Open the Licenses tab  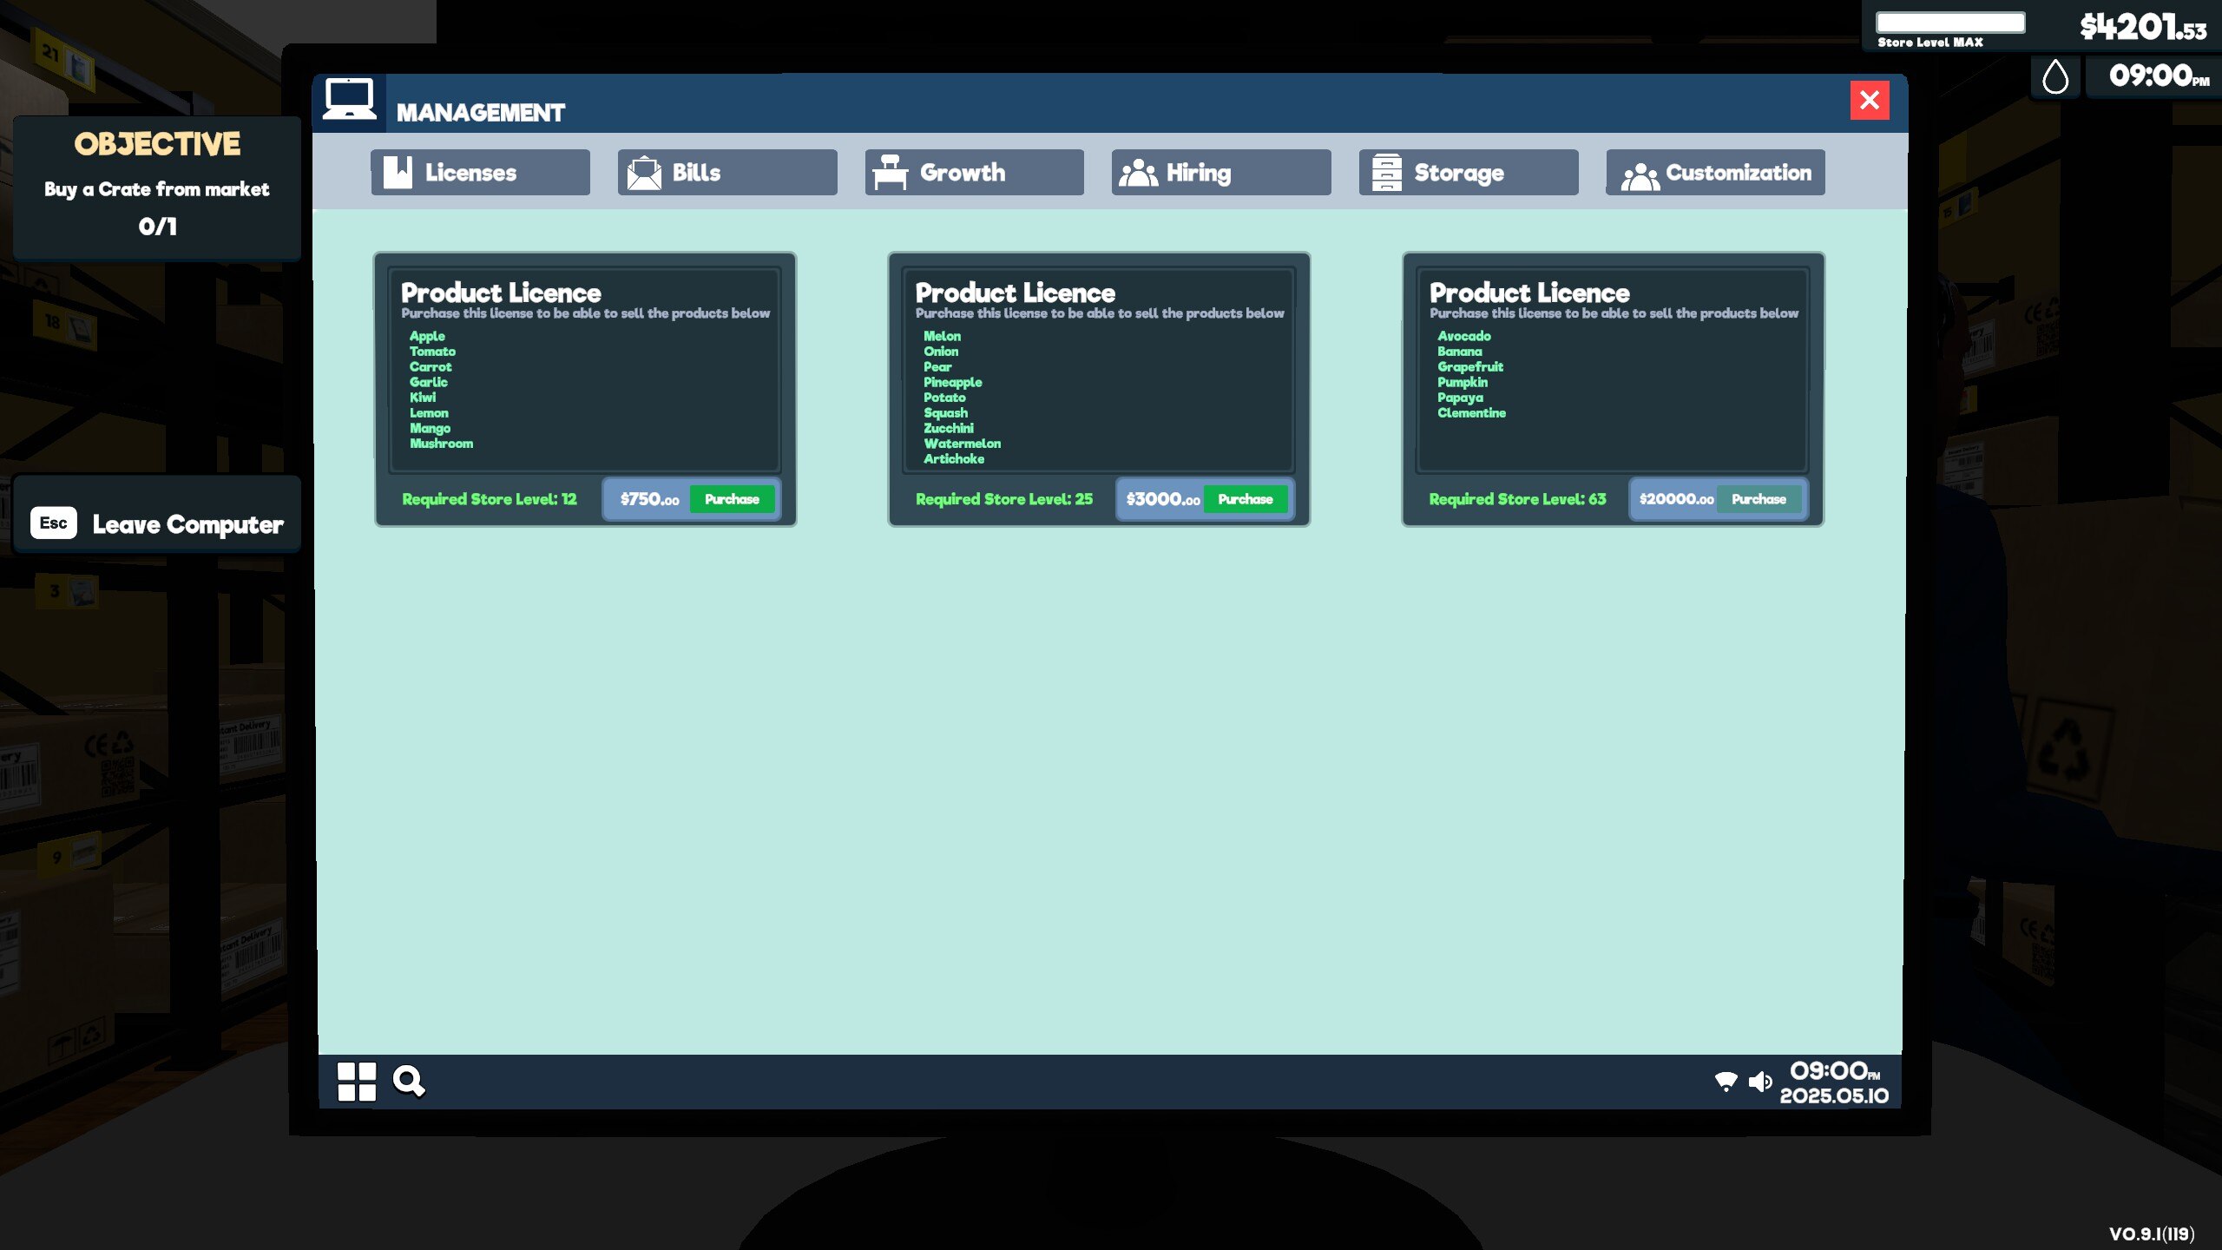(480, 172)
